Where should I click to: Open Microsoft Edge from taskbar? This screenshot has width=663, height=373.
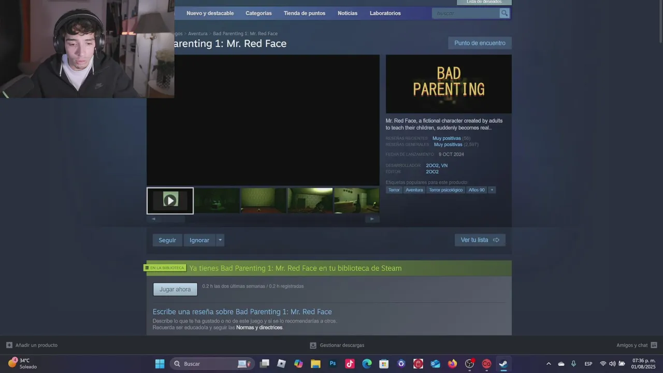coord(367,364)
